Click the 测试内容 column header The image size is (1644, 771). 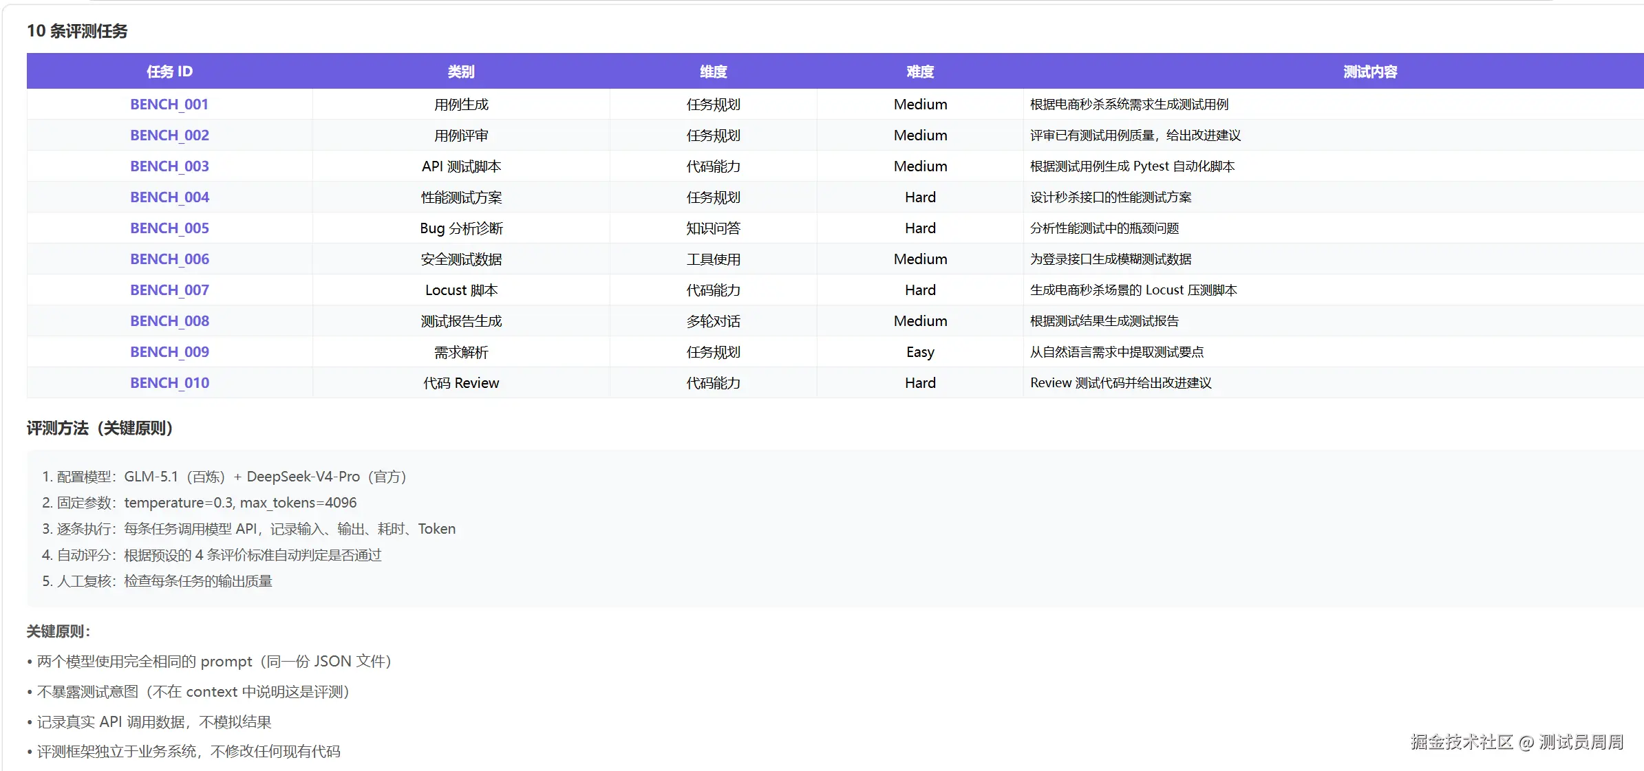pos(1369,72)
